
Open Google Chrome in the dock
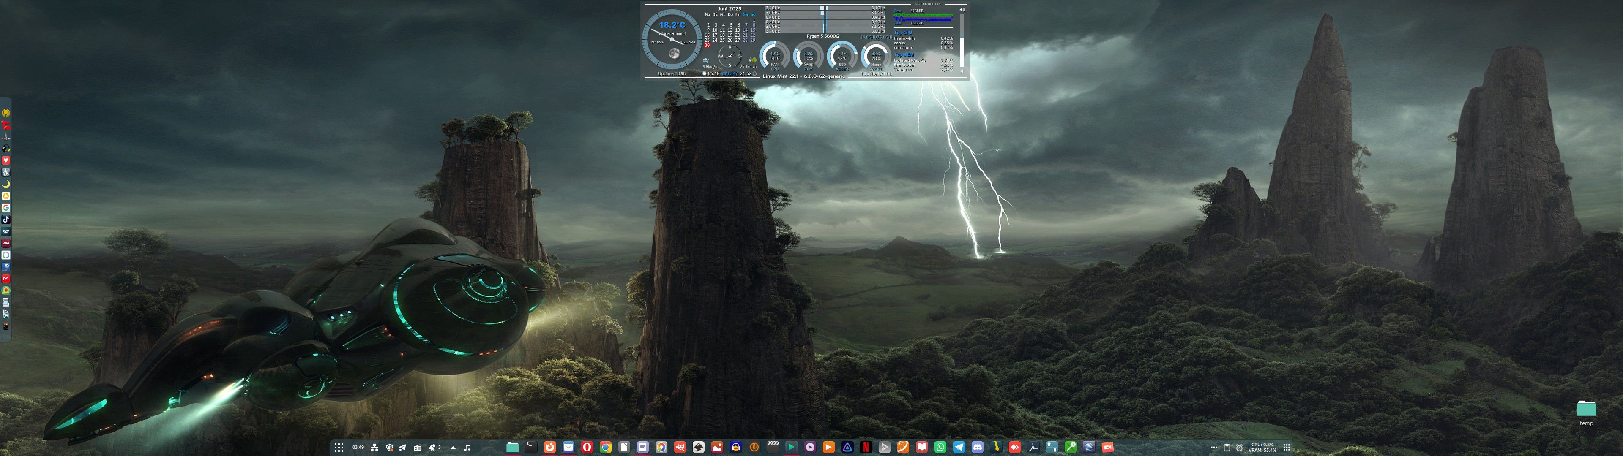point(606,447)
